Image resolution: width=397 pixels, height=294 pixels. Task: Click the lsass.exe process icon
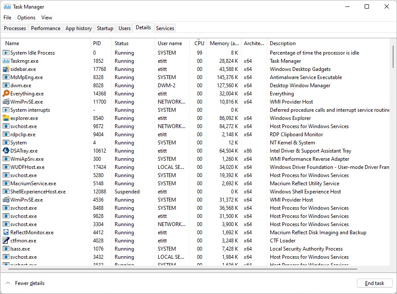click(x=6, y=249)
